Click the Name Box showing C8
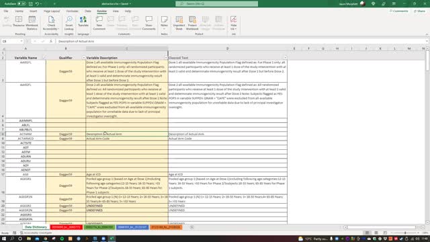 click(x=11, y=41)
